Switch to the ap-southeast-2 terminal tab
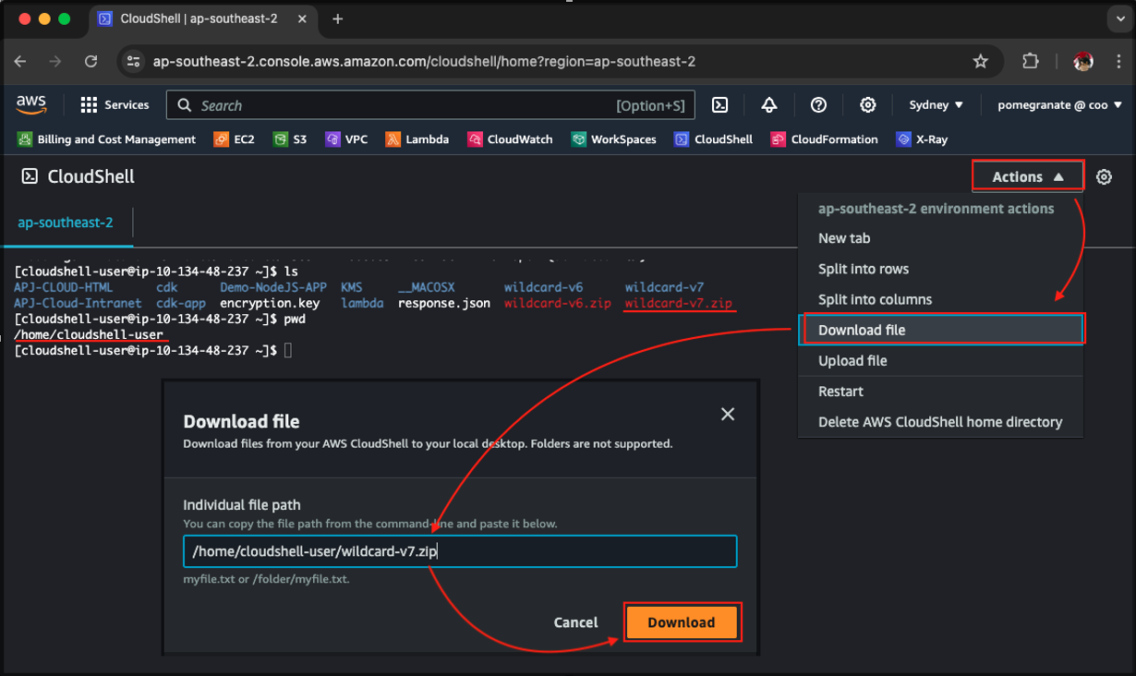The image size is (1136, 676). click(x=66, y=223)
